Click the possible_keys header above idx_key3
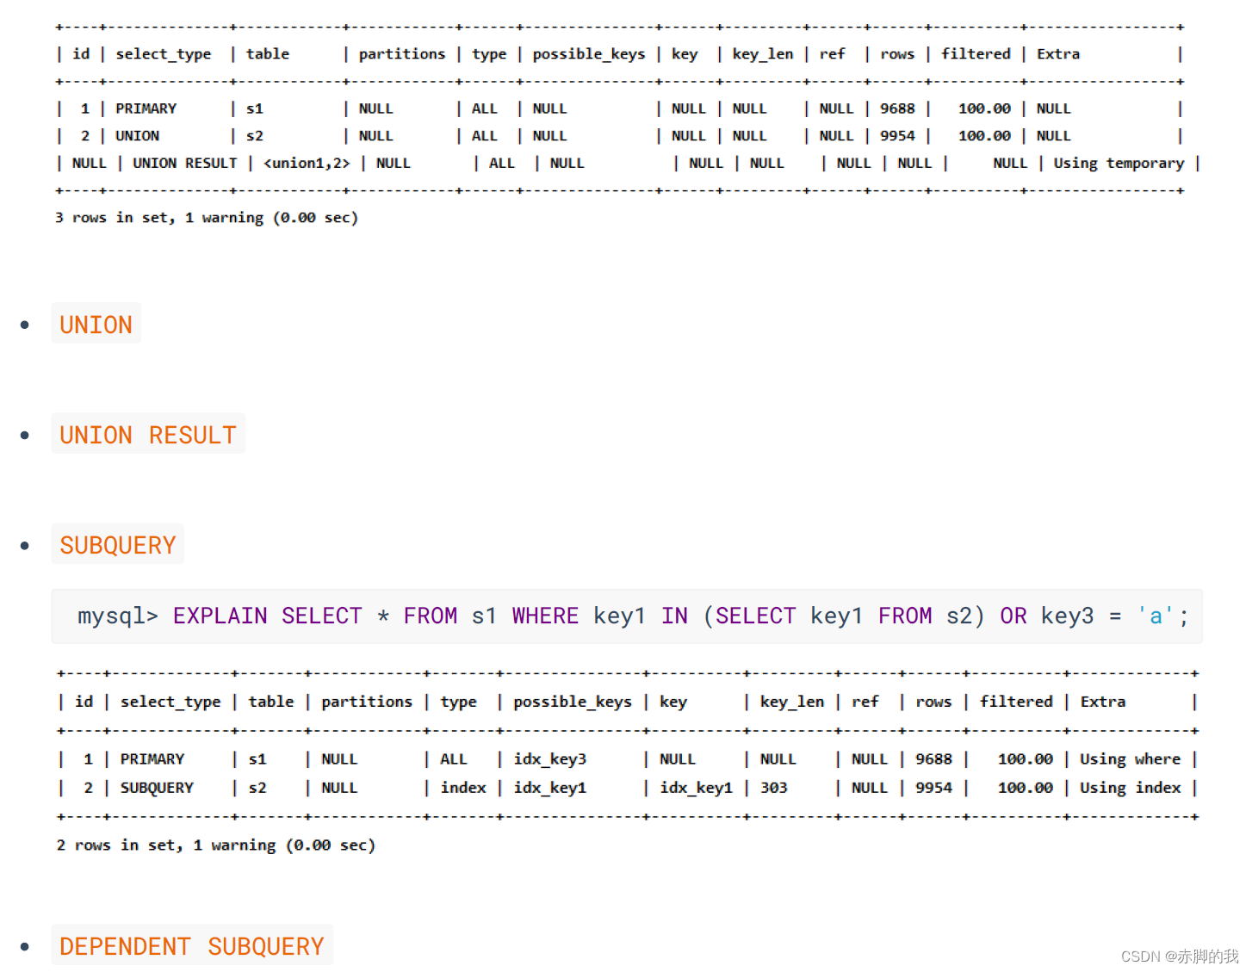 pos(573,702)
